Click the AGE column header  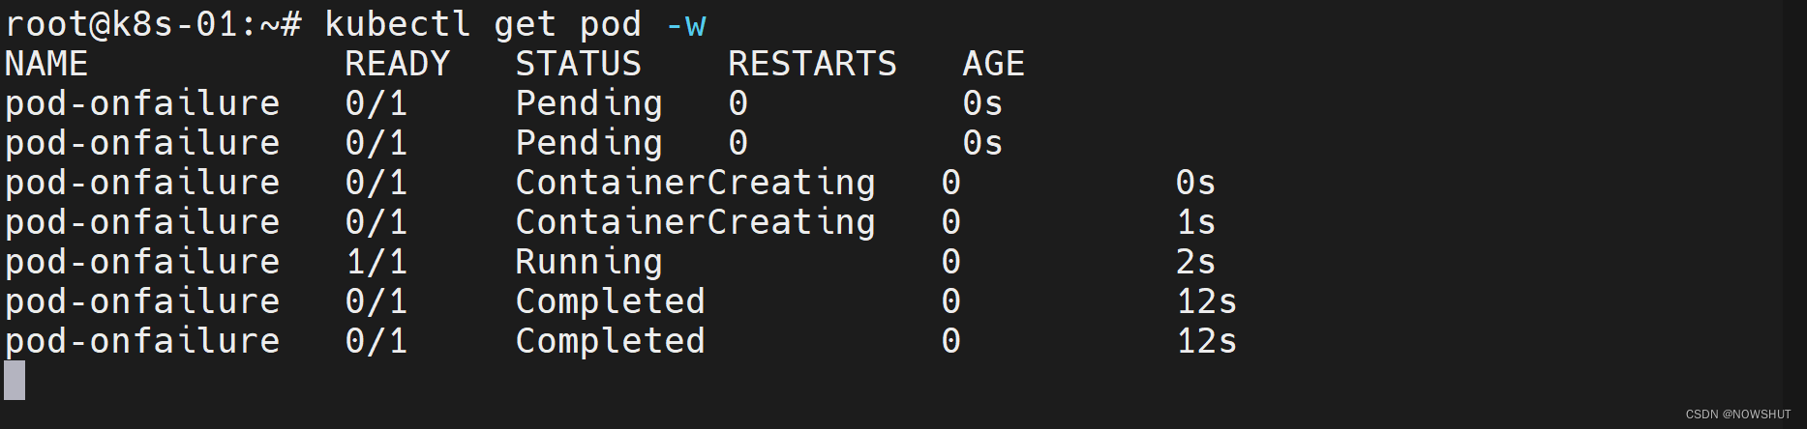(x=993, y=64)
